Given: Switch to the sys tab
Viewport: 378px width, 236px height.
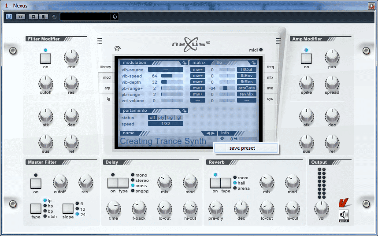Looking at the screenshot, I should 270,99.
